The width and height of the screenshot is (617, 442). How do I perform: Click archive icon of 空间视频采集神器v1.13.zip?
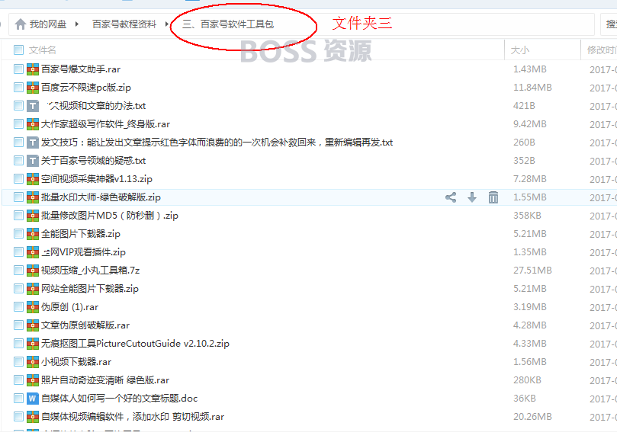point(33,179)
